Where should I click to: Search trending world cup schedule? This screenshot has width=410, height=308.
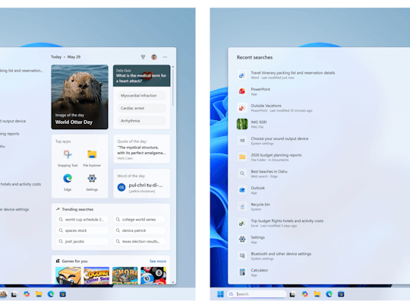pyautogui.click(x=82, y=220)
